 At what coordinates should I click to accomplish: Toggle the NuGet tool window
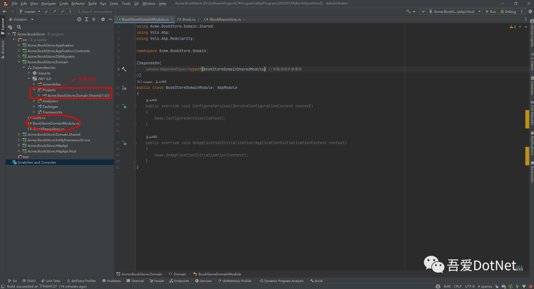point(157,281)
